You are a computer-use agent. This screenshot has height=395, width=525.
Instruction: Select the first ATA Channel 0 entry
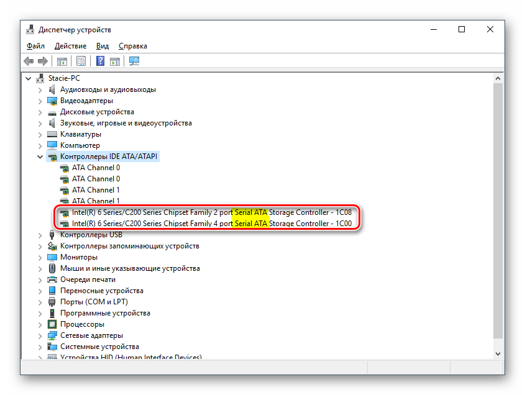click(96, 168)
